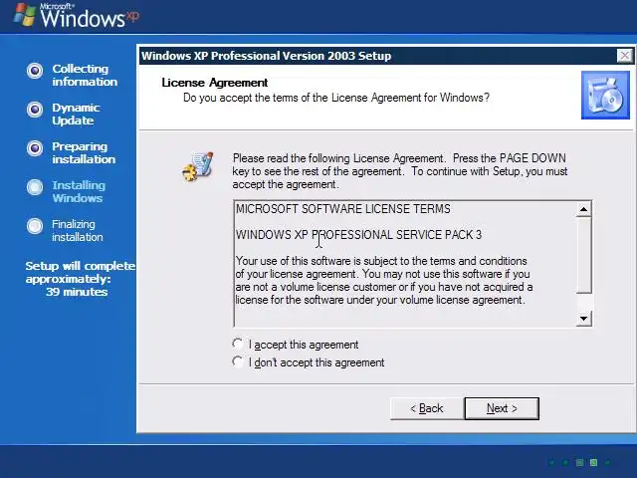This screenshot has height=478, width=637.
Task: Click the setup CD box icon
Action: [605, 96]
